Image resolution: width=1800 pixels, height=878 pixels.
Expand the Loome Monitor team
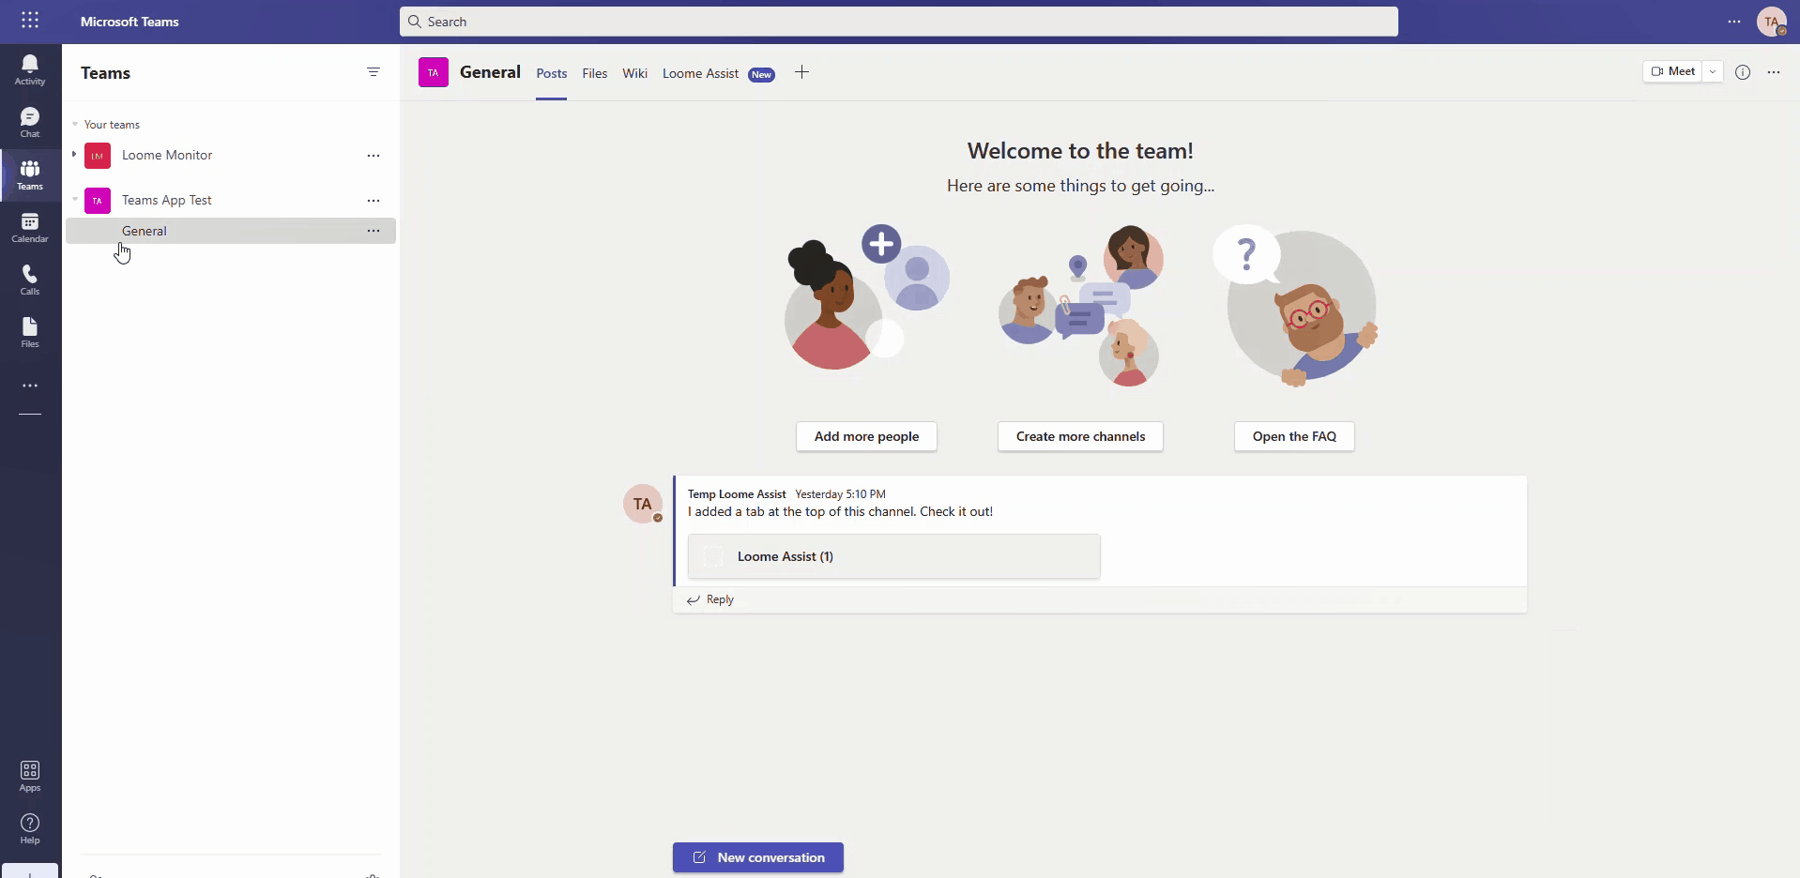coord(74,155)
